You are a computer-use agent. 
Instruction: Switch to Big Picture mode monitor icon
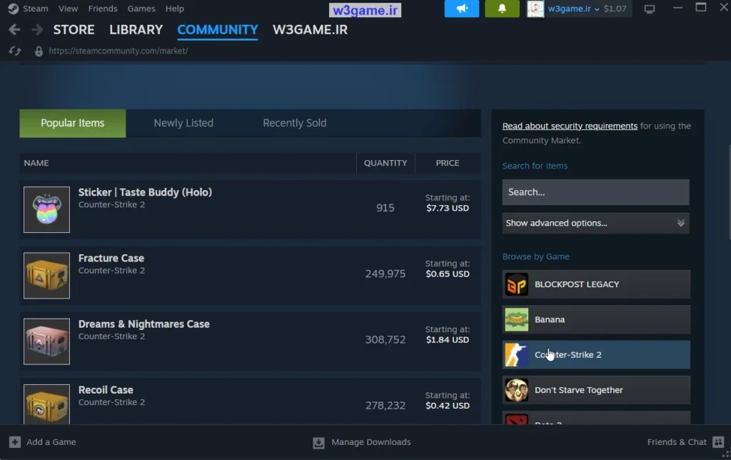coord(650,9)
